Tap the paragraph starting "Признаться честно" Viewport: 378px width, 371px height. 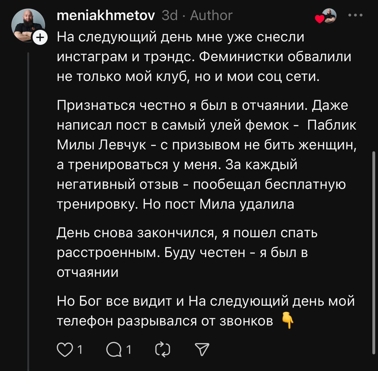click(207, 155)
